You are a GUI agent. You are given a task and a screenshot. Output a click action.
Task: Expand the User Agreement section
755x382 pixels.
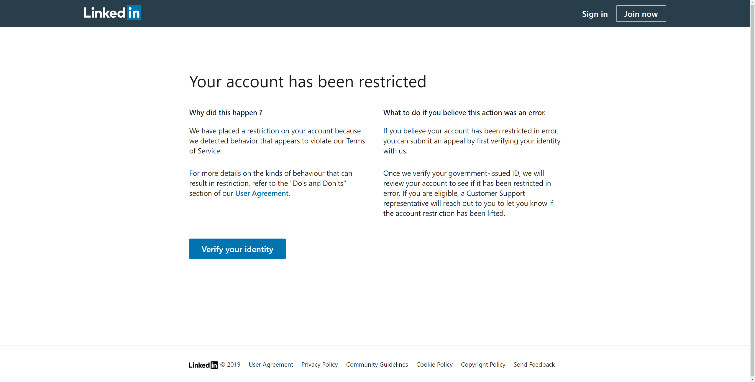click(261, 193)
